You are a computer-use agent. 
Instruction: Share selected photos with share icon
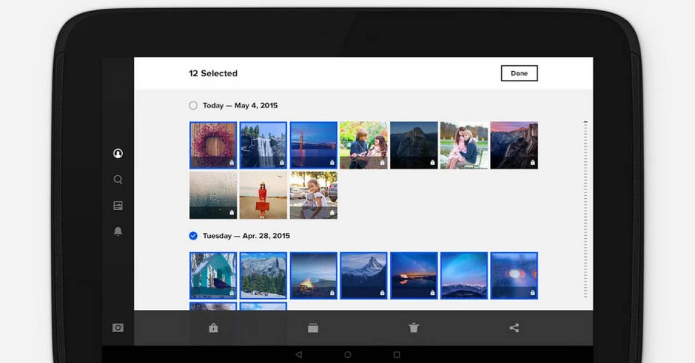[x=514, y=328]
